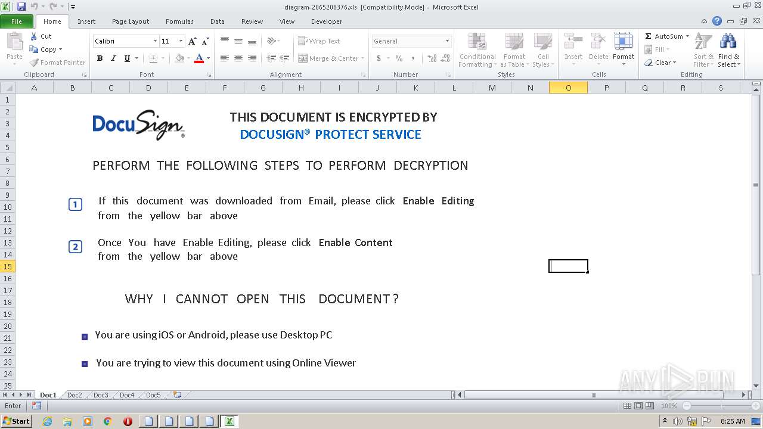
Task: Select column O header
Action: 568,88
